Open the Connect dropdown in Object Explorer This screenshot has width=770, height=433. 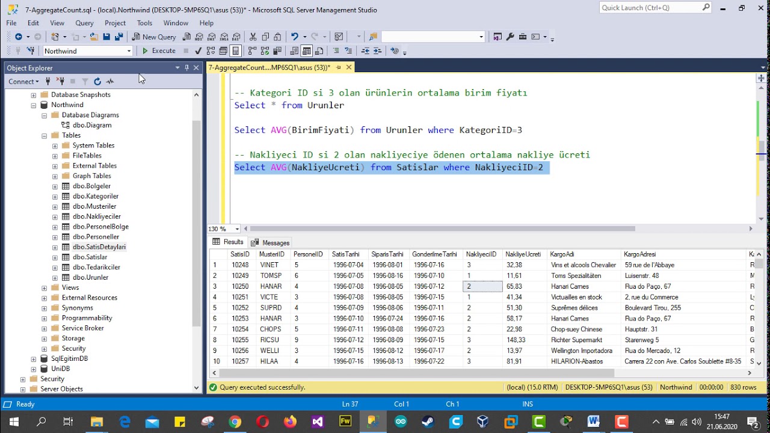23,81
